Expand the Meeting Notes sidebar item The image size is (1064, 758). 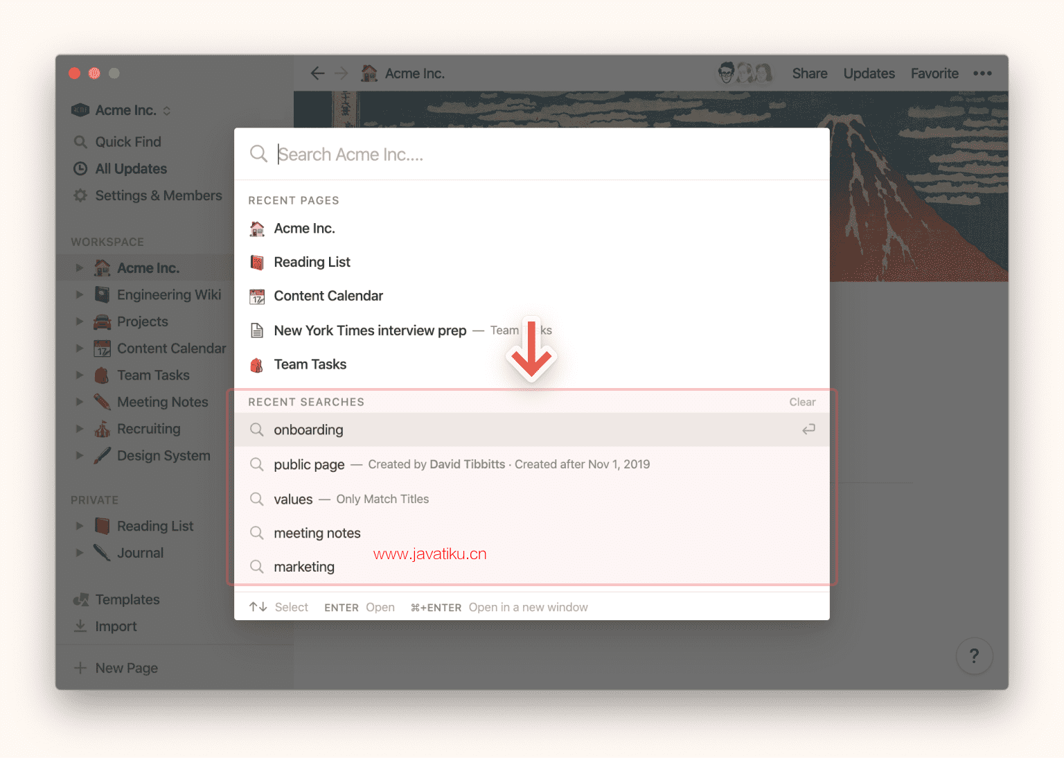79,402
